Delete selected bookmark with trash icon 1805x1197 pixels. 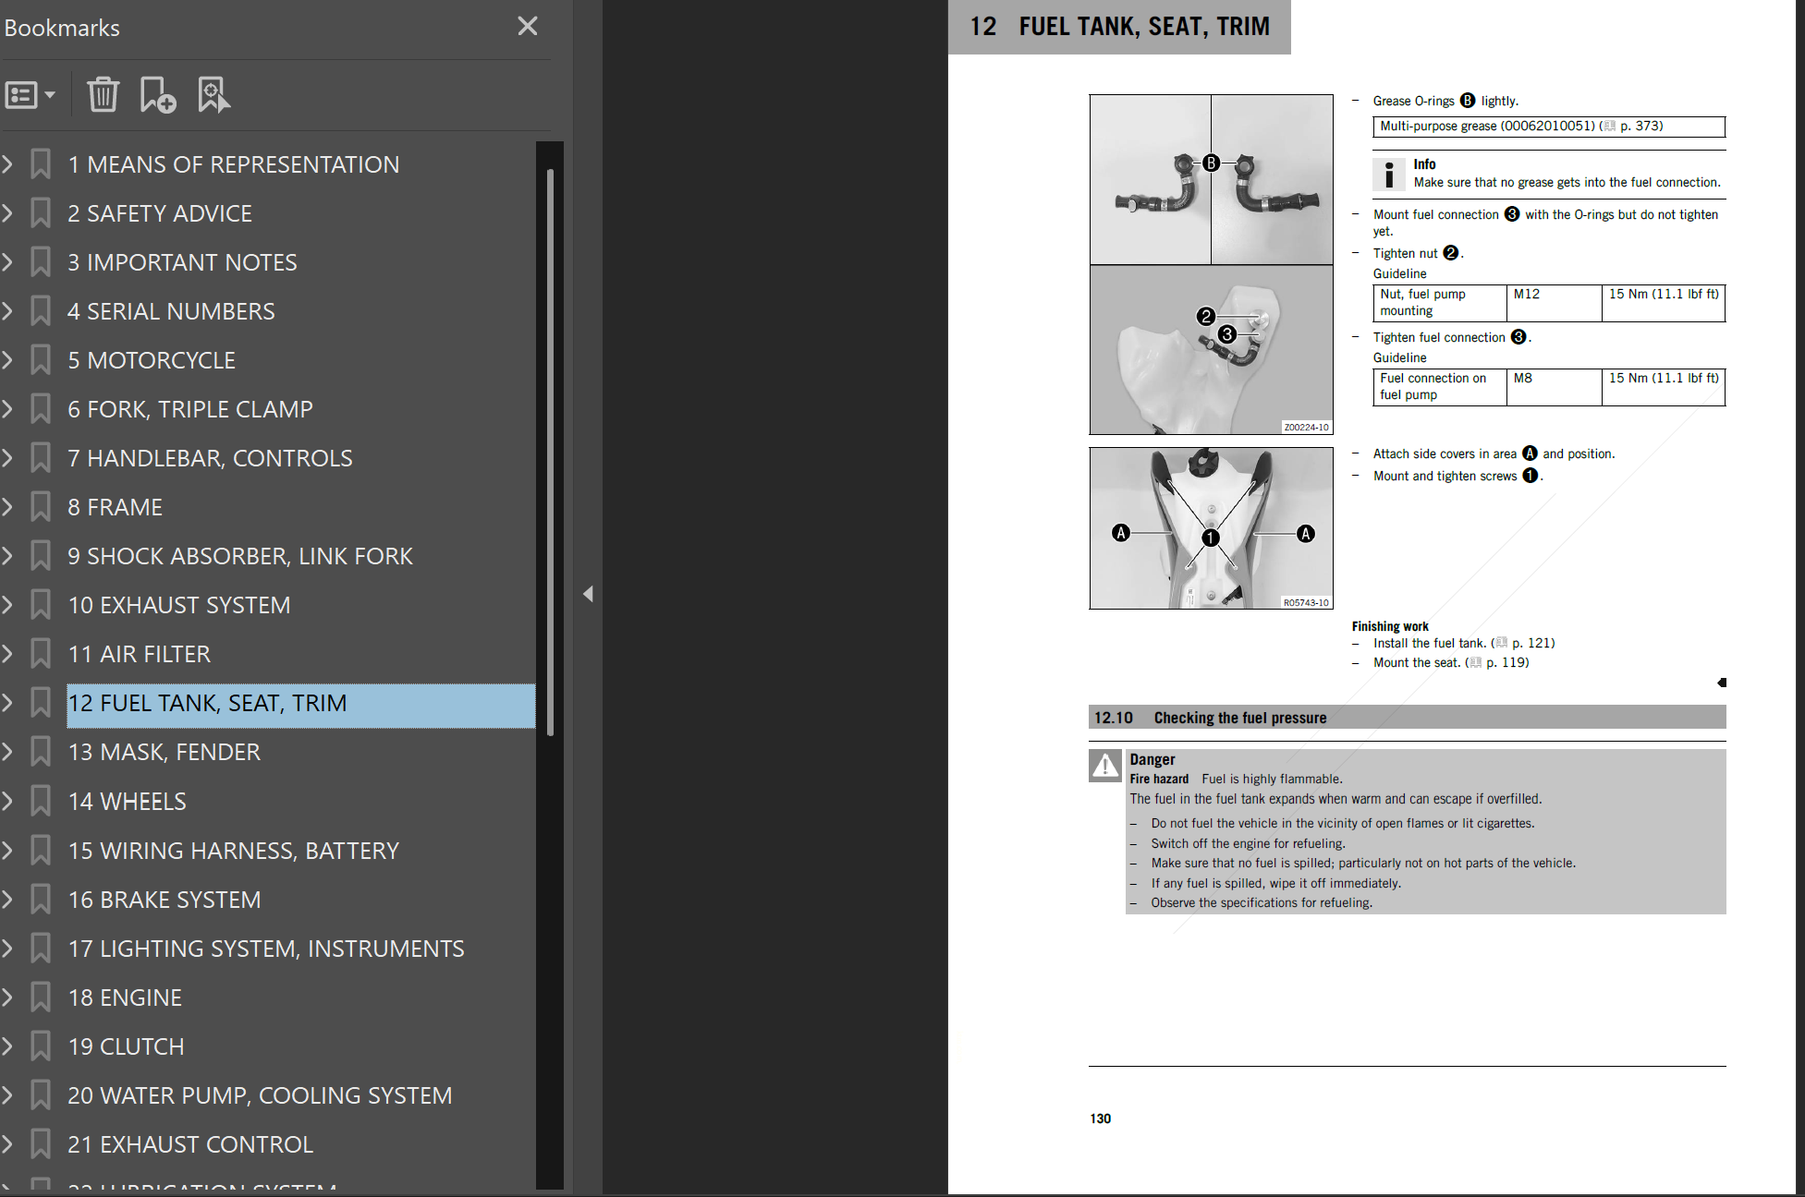(103, 94)
